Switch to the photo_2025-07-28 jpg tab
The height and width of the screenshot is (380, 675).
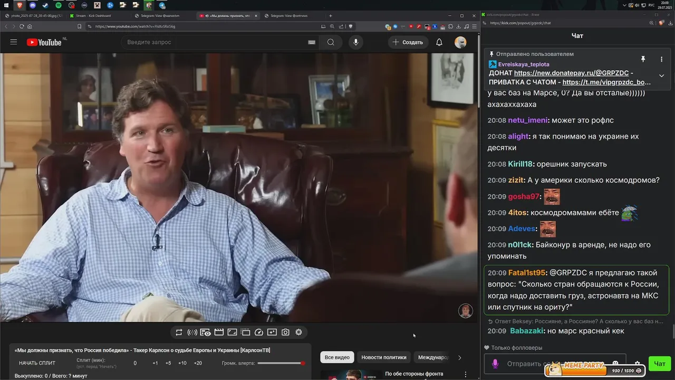[33, 16]
